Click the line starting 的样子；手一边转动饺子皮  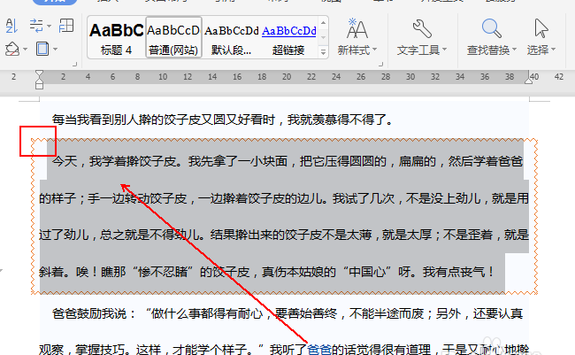click(284, 198)
